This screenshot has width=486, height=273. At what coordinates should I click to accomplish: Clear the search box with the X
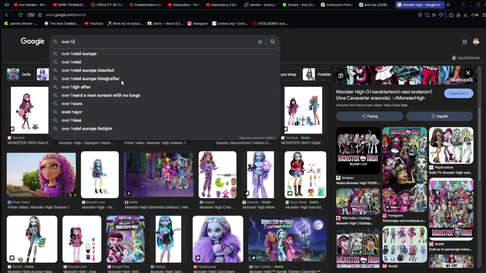pos(260,42)
